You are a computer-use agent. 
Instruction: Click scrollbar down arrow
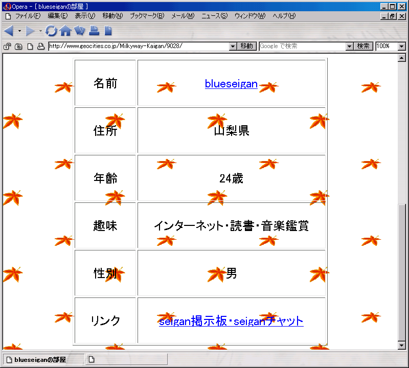(x=402, y=346)
